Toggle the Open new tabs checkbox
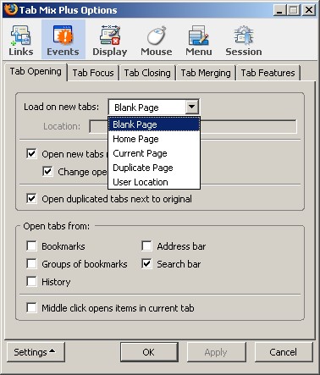Image resolution: width=320 pixels, height=375 pixels. coord(31,154)
